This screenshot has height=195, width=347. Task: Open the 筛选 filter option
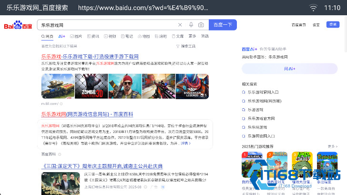pyautogui.click(x=205, y=36)
